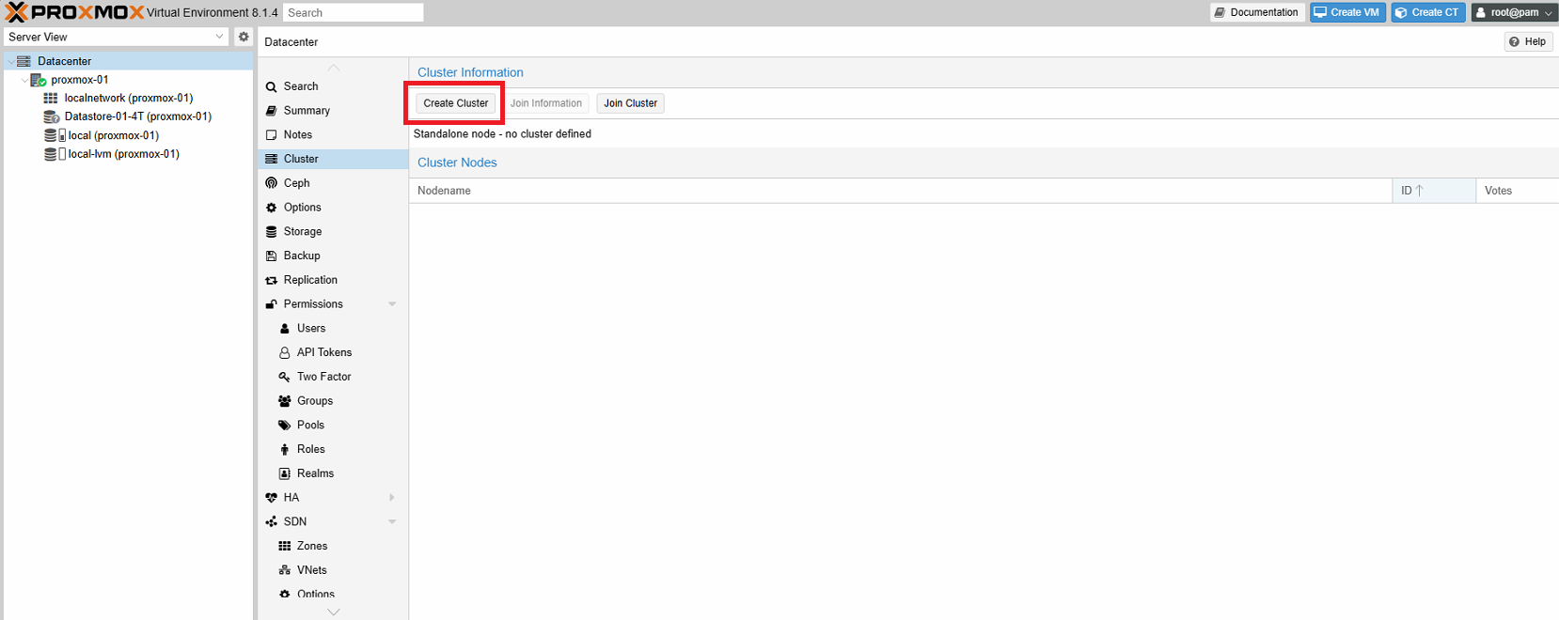Click the Roles figure icon

[285, 450]
